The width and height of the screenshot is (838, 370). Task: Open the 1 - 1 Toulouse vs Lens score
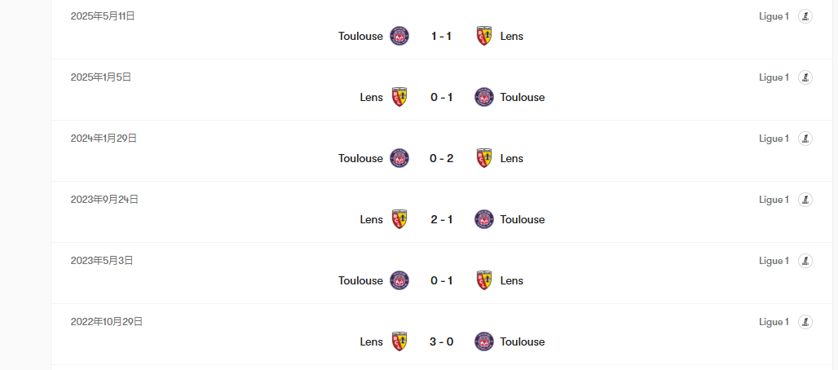(x=441, y=36)
